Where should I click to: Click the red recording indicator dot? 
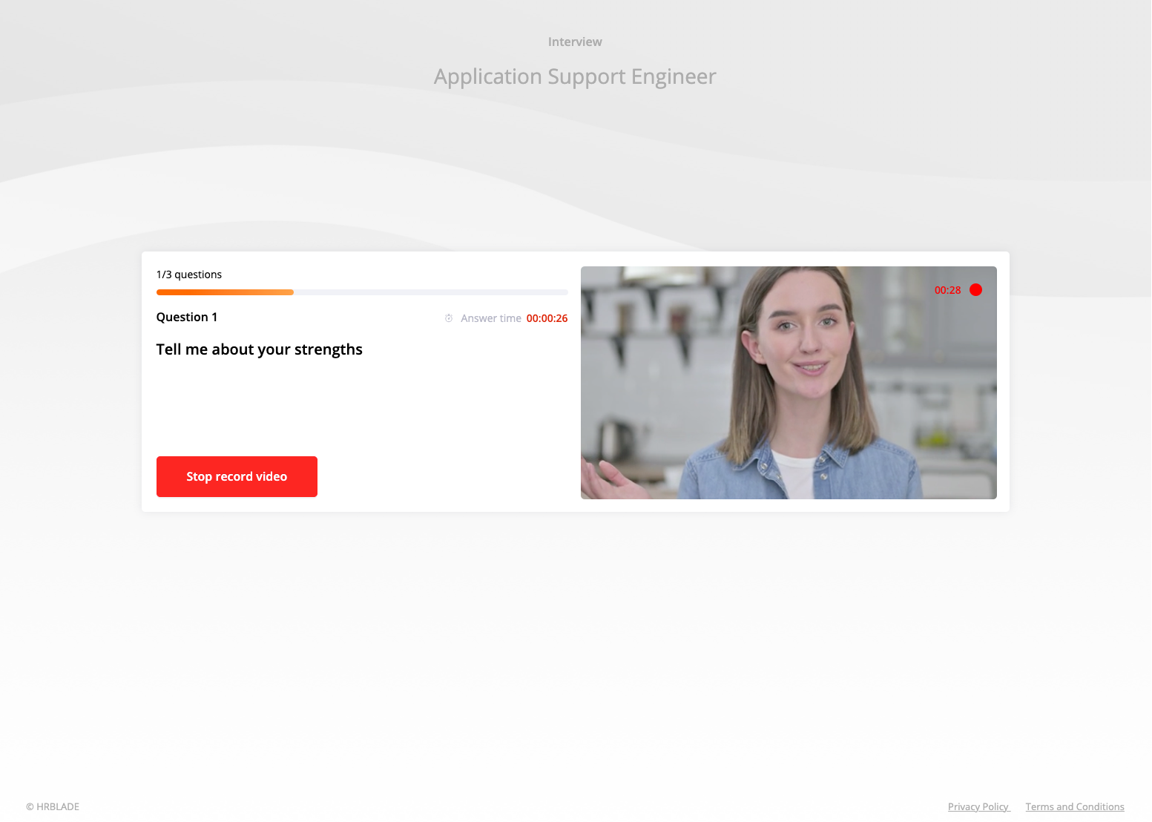click(x=975, y=290)
